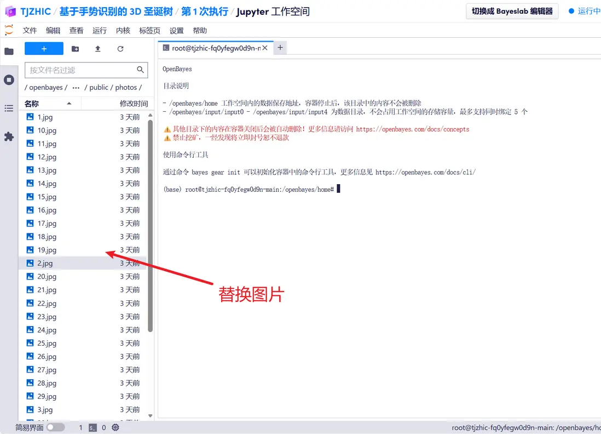This screenshot has height=434, width=601.
Task: Open the 帮助 menu
Action: [x=200, y=30]
